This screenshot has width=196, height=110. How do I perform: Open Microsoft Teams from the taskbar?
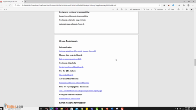coord(92,109)
